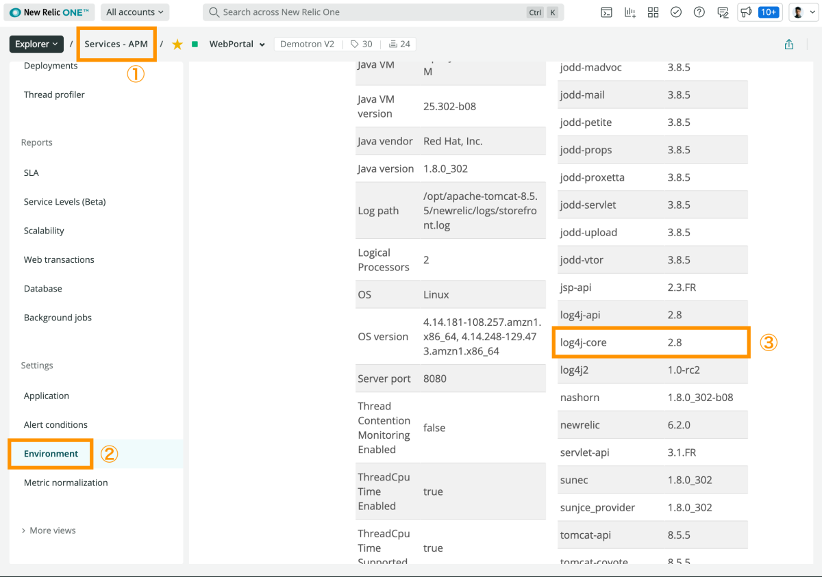Click the Services - APM breadcrumb link
Screen dimensions: 822x577
(116, 44)
